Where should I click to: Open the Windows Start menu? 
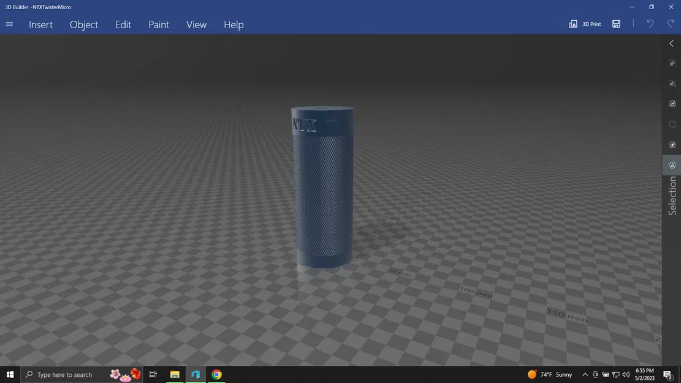[10, 374]
